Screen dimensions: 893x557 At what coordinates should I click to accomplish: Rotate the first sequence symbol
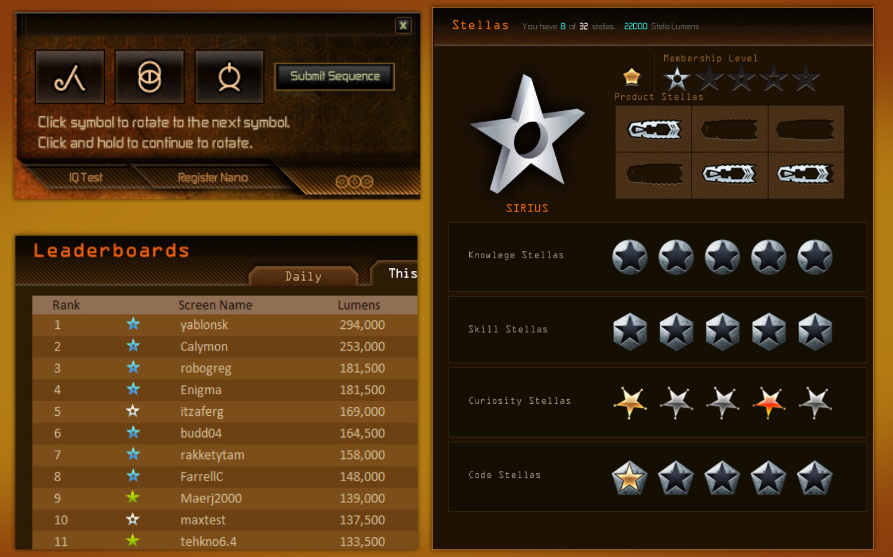point(70,77)
